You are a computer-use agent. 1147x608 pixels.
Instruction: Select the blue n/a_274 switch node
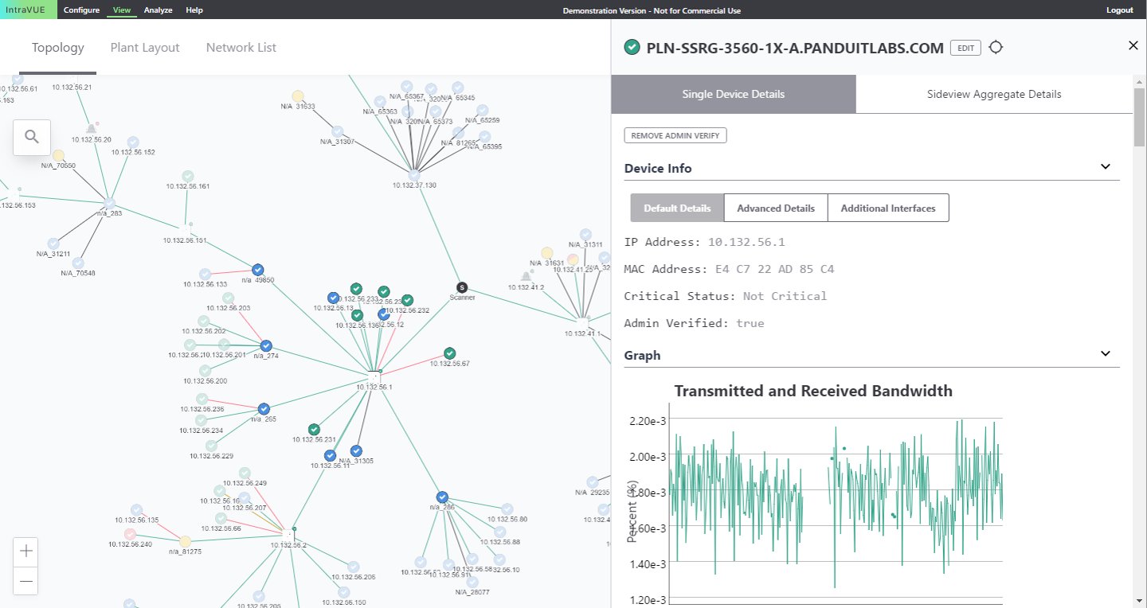point(266,345)
